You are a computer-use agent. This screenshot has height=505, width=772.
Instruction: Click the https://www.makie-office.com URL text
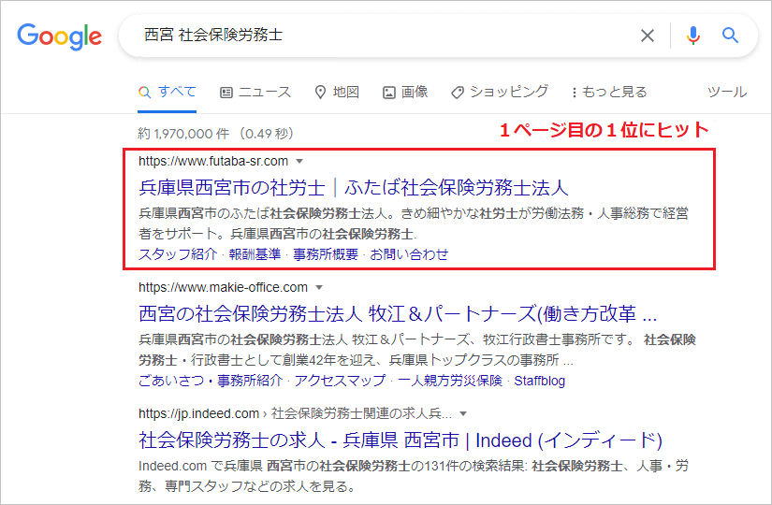pyautogui.click(x=223, y=287)
